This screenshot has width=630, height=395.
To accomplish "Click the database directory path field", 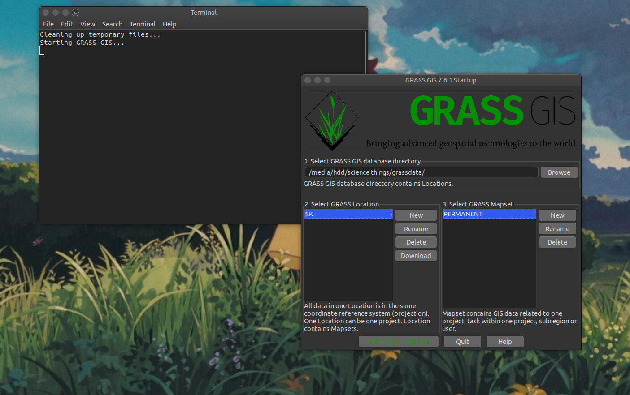I will [421, 172].
